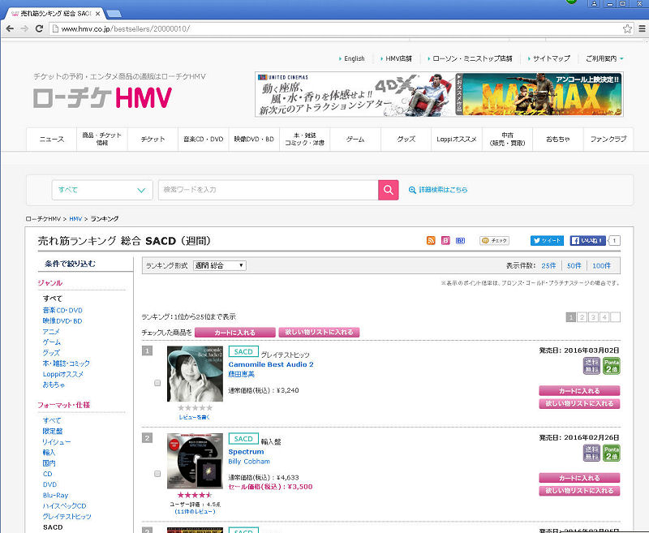Image resolution: width=649 pixels, height=533 pixels.
Task: Go to page 2 of the ranking
Action: (x=582, y=317)
